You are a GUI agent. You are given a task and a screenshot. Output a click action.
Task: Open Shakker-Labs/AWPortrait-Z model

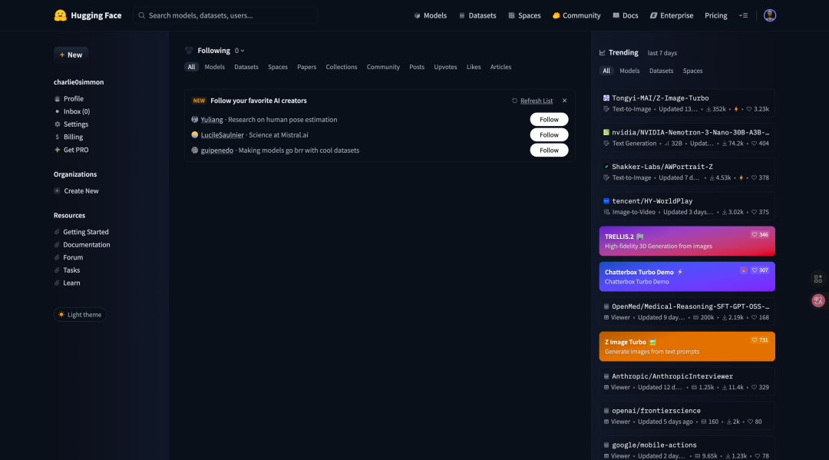pyautogui.click(x=687, y=172)
